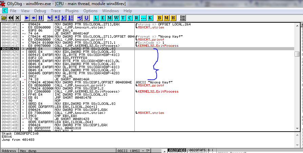Viewport: 303px width, 153px height.
Task: Open the Trace menu
Action: tap(56, 11)
